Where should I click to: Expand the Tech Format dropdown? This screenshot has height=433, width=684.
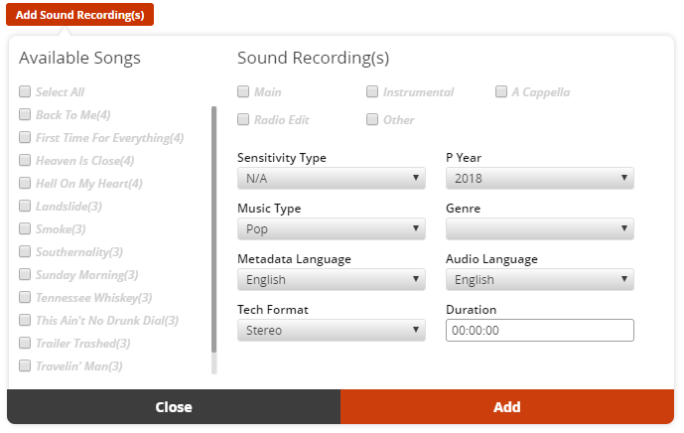[332, 331]
